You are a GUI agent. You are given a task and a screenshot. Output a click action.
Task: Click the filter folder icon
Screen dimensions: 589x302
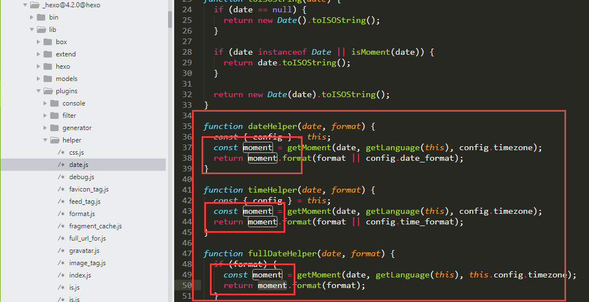pyautogui.click(x=55, y=116)
